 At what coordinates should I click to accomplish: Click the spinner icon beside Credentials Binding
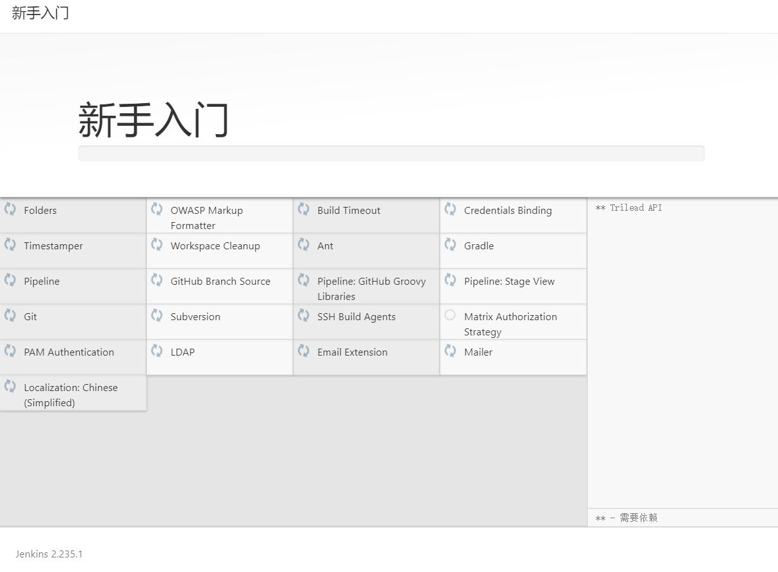(x=450, y=209)
